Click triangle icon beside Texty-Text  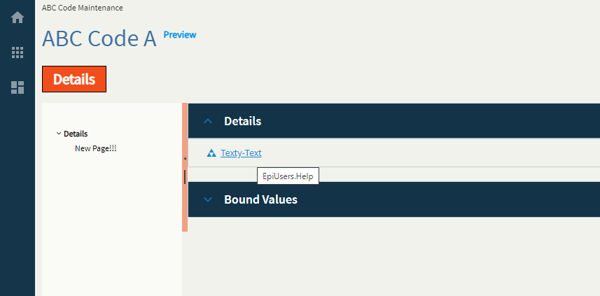(211, 153)
